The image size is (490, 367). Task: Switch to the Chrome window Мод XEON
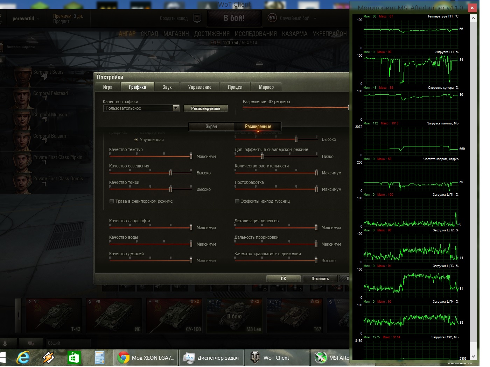tap(146, 358)
